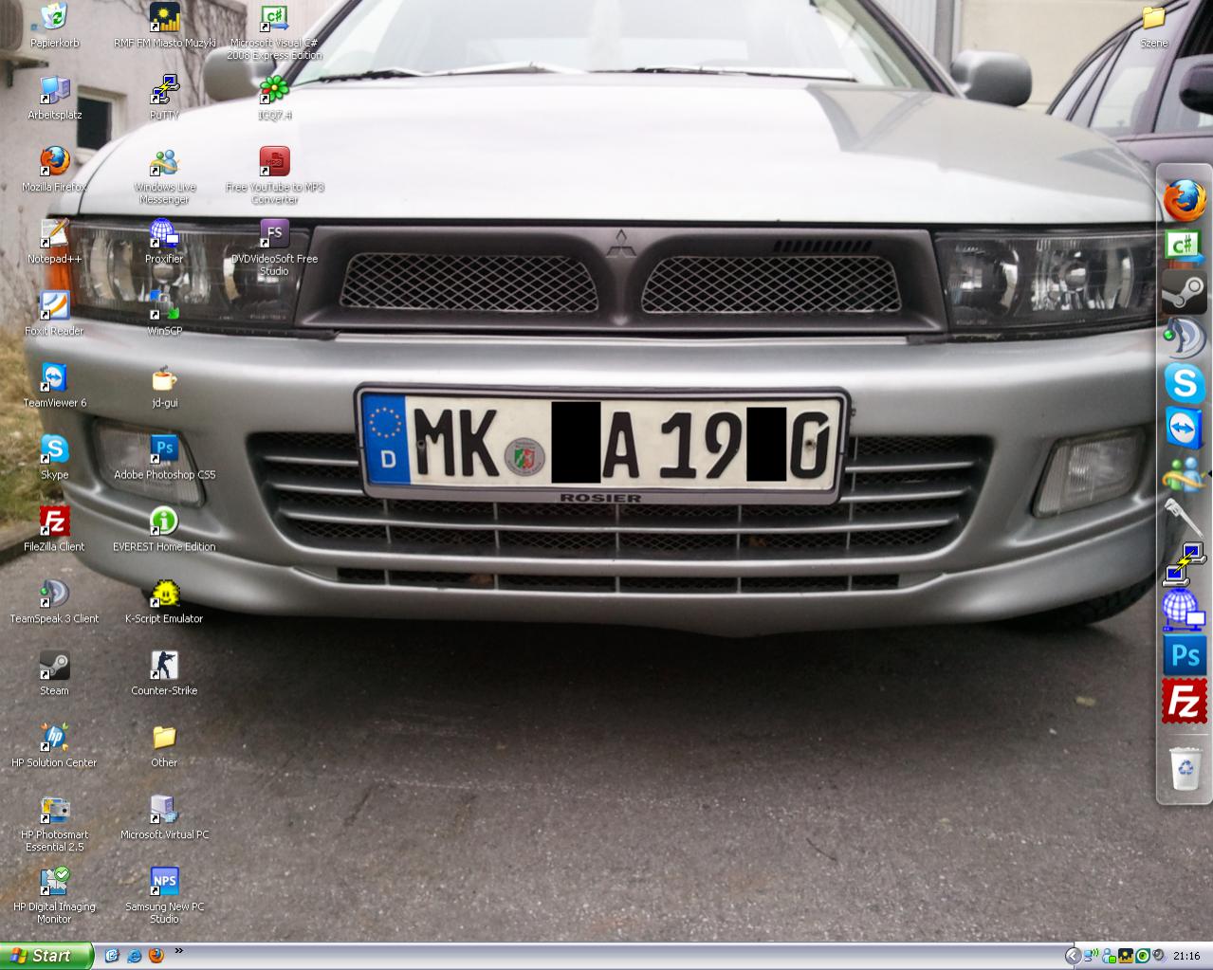Open the FileZilla Client desktop shortcut
1213x970 pixels.
(x=54, y=529)
